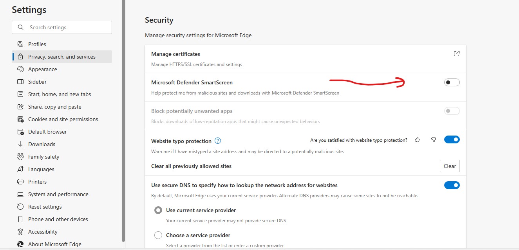Click the Default browser icon
This screenshot has height=250, width=519.
(20, 132)
